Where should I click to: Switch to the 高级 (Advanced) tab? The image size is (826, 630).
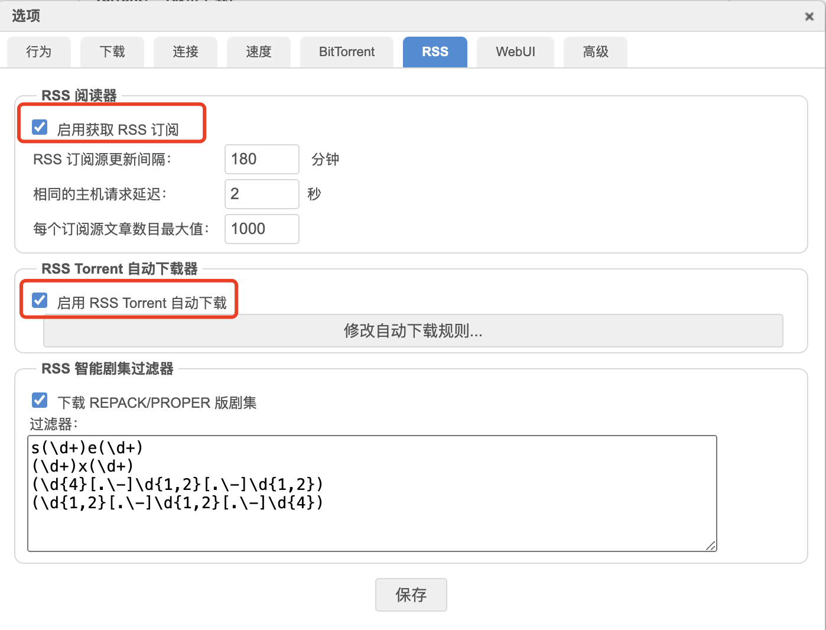click(x=595, y=52)
